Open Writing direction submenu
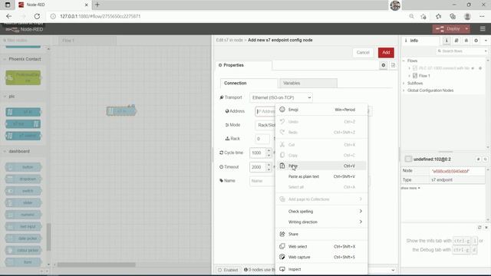 coord(321,222)
